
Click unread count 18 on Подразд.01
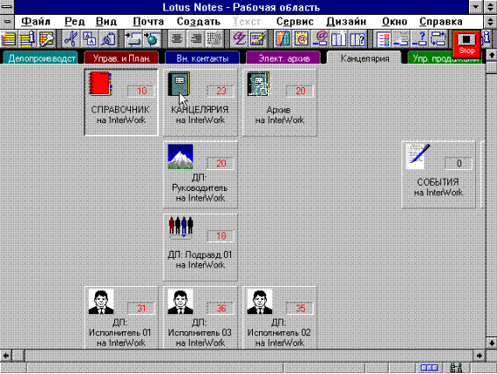point(221,235)
